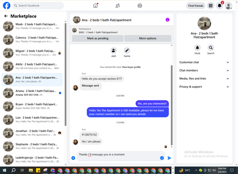Viewport: 238px width, 174px height.
Task: Click the Facebook logo
Action: tap(7, 6)
